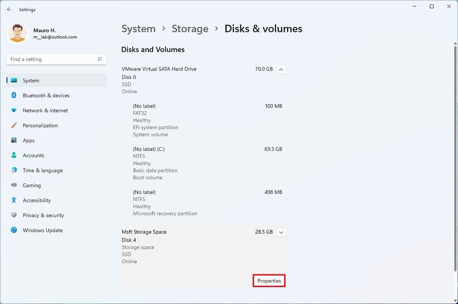
Task: Navigate to System in the breadcrumb
Action: tap(138, 29)
